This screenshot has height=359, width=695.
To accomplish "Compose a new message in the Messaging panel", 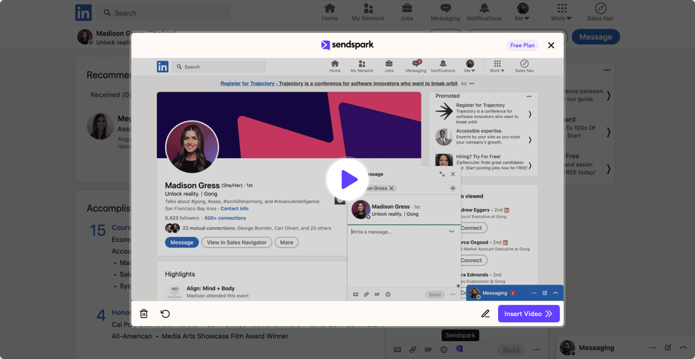I will [668, 347].
